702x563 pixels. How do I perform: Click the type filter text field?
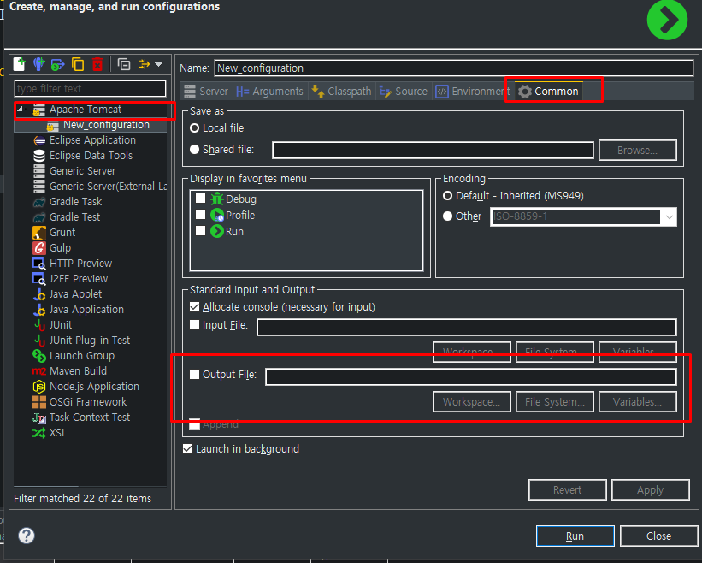click(90, 89)
